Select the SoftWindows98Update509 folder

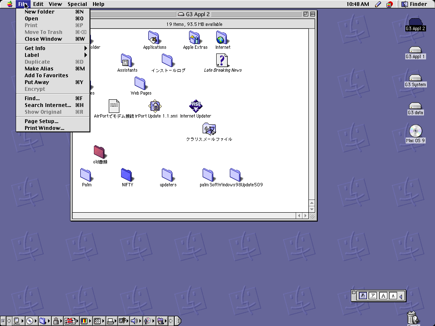click(x=235, y=175)
